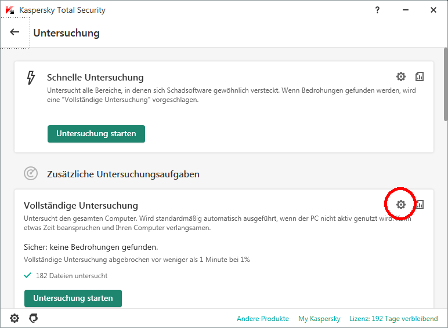Click the Lizenz: 192 Tage verbleibend link

pyautogui.click(x=393, y=319)
